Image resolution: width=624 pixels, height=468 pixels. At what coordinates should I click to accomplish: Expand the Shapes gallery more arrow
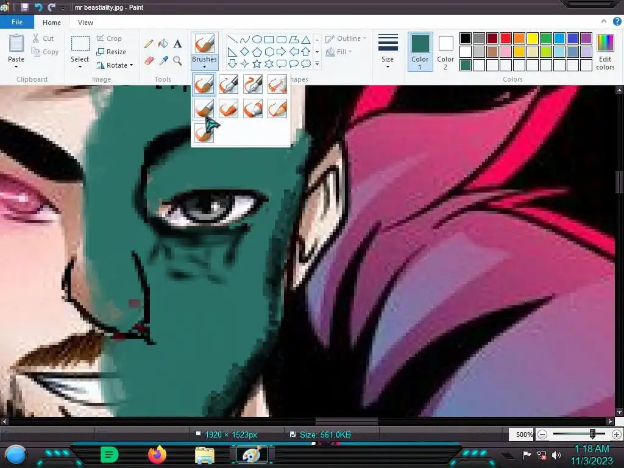(317, 63)
